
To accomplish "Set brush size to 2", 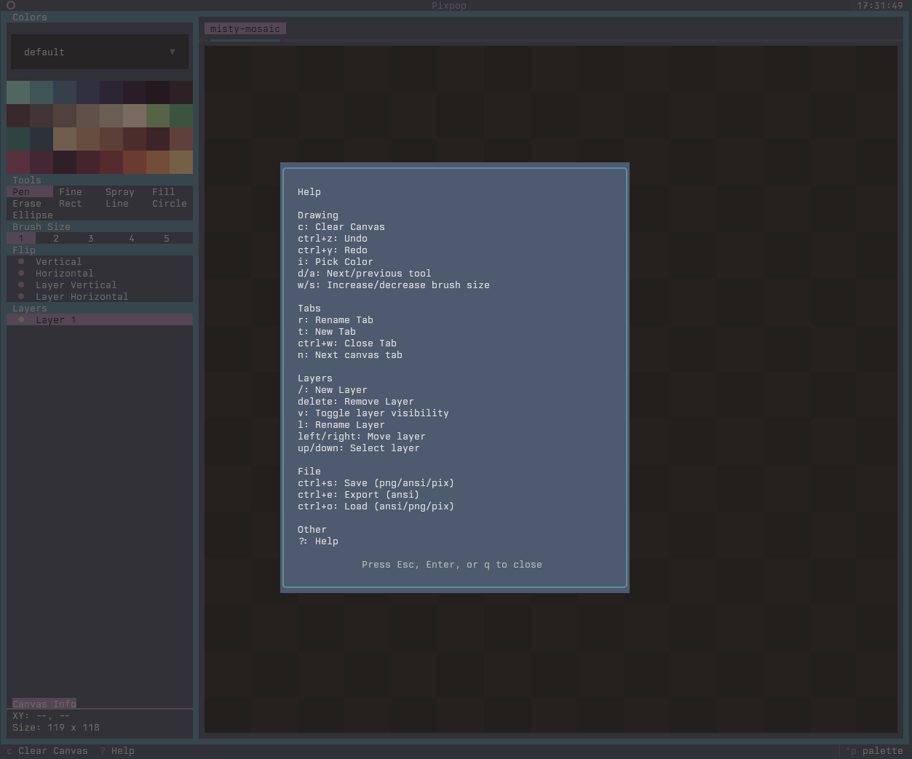I will pos(56,239).
